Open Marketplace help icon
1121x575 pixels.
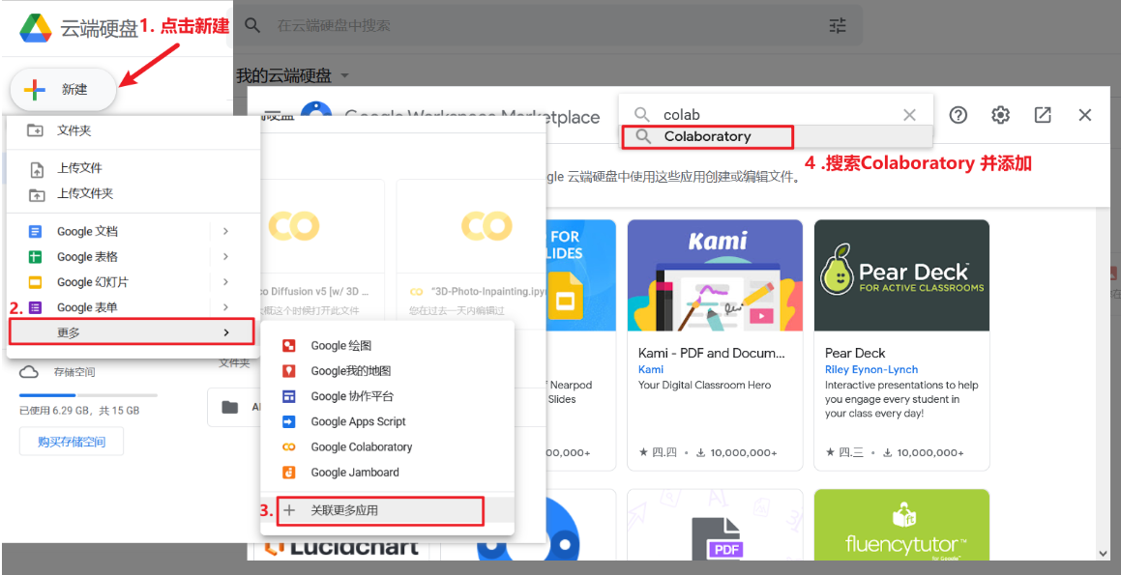coord(958,115)
